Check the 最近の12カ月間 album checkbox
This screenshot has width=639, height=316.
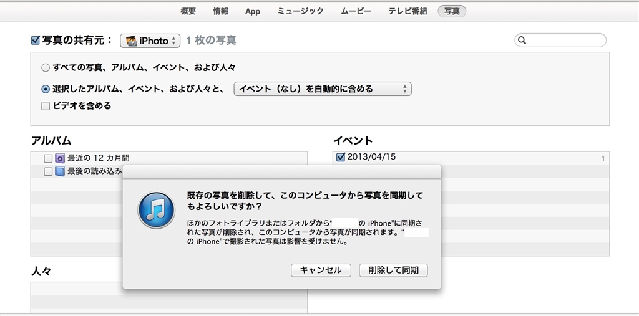click(48, 158)
